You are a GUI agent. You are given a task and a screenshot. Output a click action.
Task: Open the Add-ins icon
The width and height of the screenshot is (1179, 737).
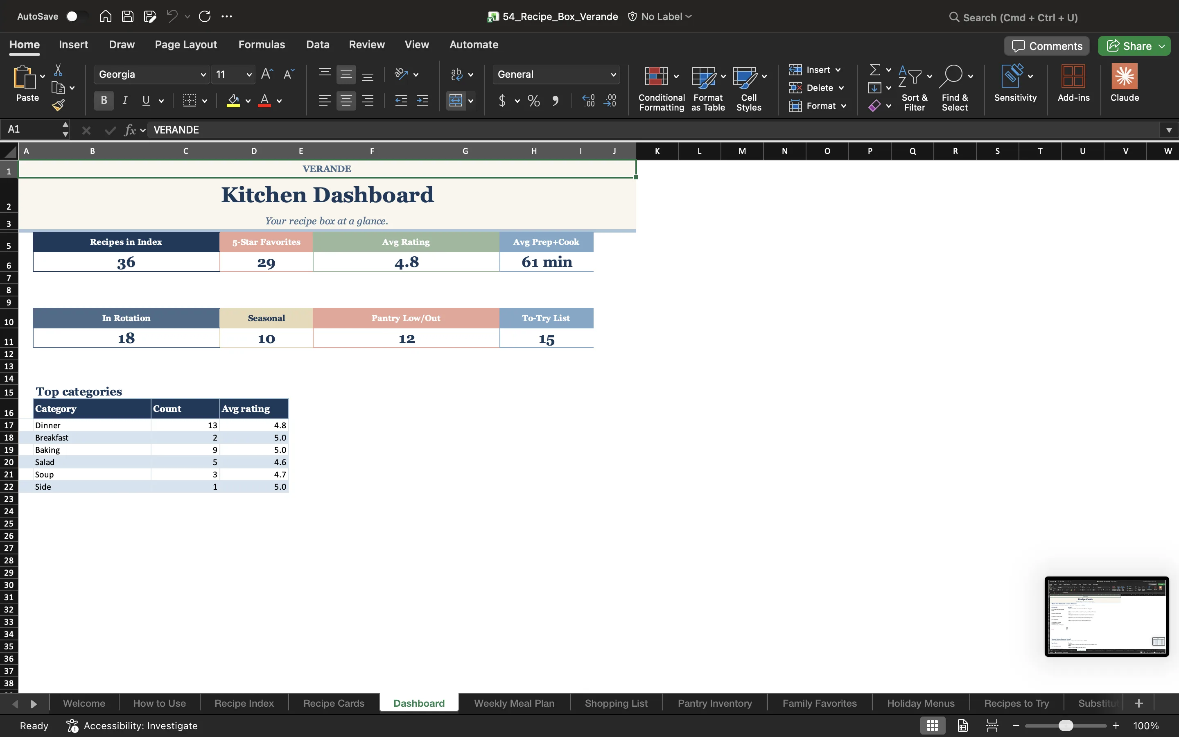1073,83
